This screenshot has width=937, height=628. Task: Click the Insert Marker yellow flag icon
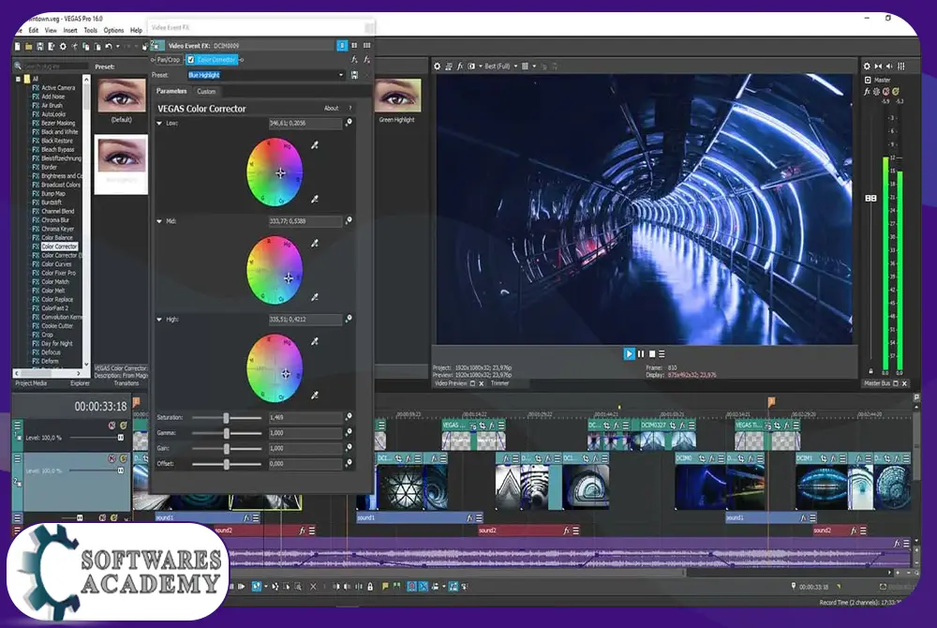pos(385,587)
